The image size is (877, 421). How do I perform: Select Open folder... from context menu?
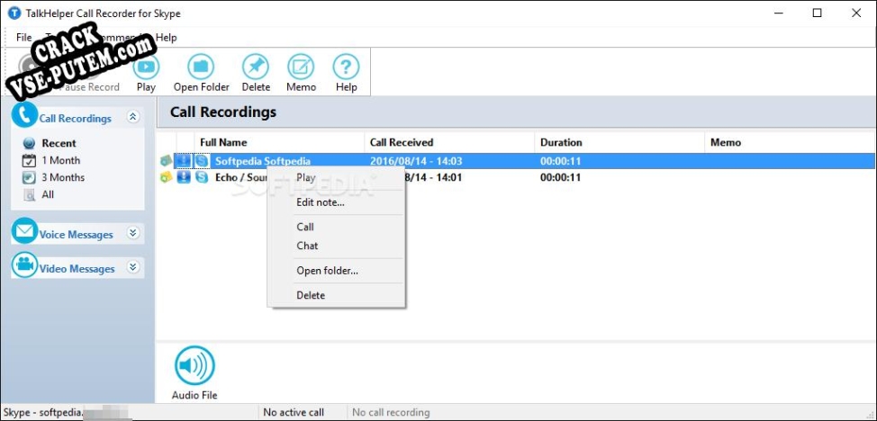click(327, 271)
